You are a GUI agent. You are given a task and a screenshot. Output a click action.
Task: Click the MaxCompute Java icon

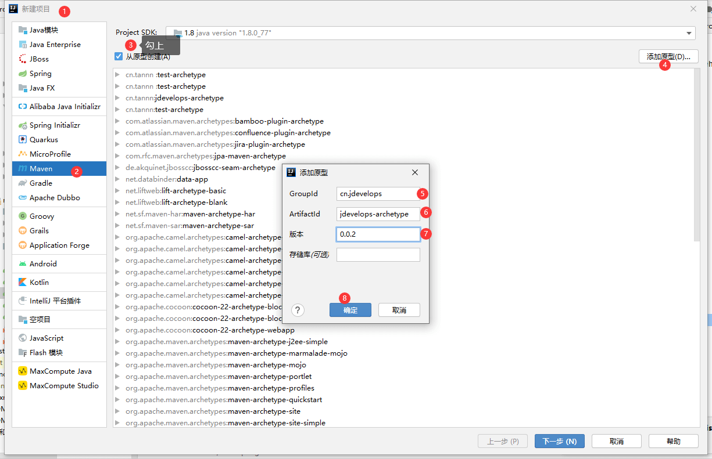click(x=23, y=371)
